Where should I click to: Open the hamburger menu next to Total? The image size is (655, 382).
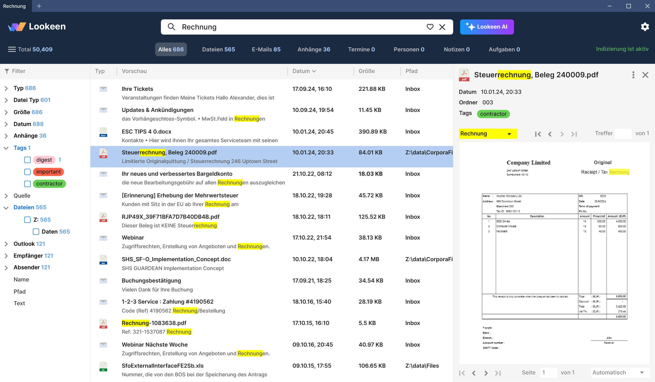point(12,49)
